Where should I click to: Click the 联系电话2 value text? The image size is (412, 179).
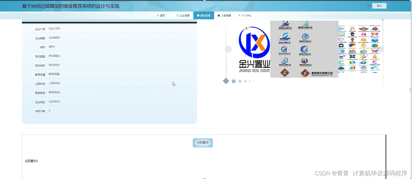point(55,93)
